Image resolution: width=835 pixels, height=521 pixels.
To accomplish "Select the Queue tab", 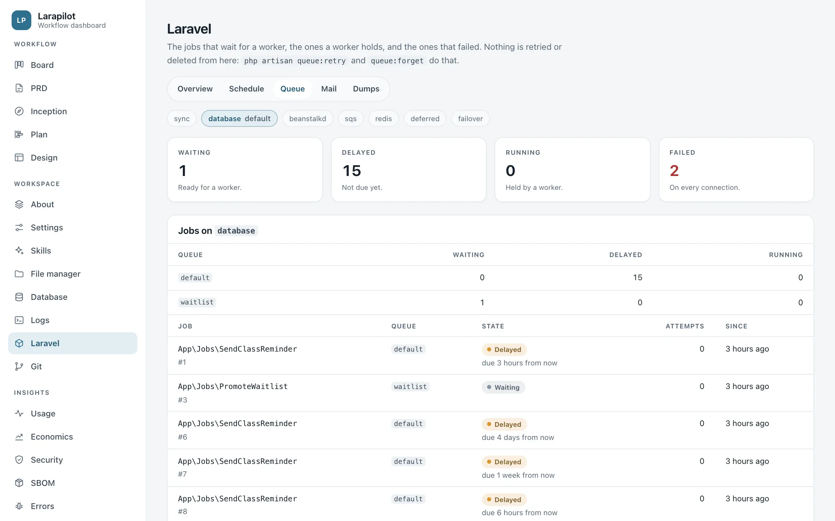I will tap(293, 89).
